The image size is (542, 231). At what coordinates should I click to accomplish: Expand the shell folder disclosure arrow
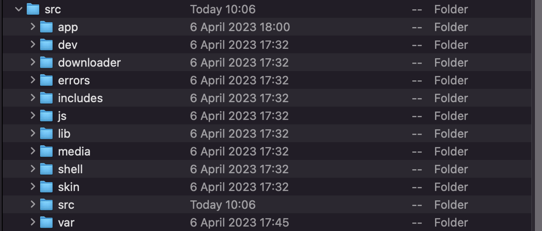click(x=33, y=169)
